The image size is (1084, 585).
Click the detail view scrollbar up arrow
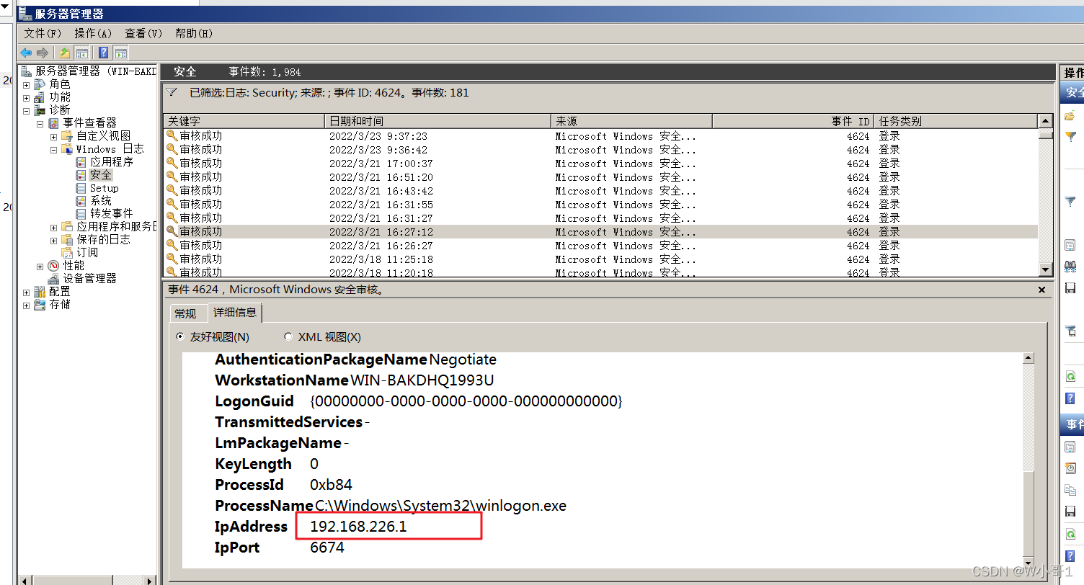1029,358
